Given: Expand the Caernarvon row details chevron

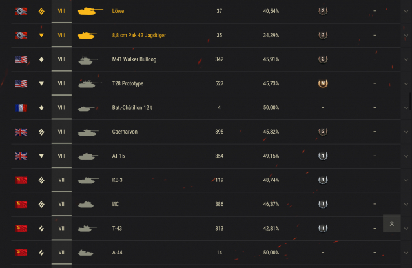Looking at the screenshot, I should coord(406,132).
